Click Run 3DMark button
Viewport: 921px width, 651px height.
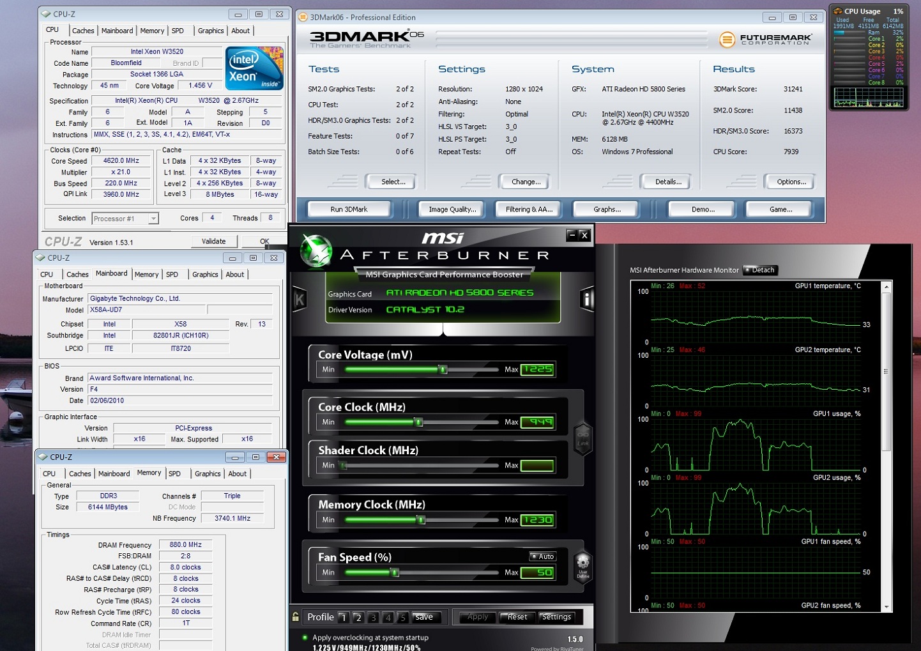click(349, 209)
